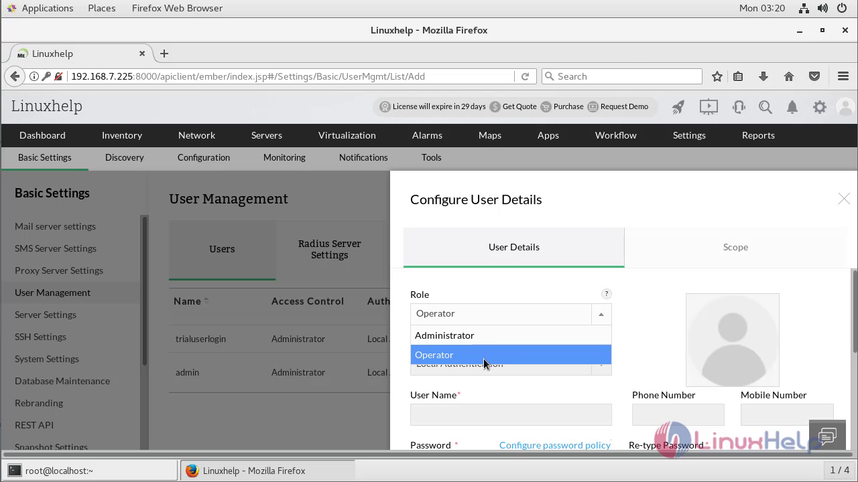858x482 pixels.
Task: Click the gear settings icon in header
Action: 820,106
